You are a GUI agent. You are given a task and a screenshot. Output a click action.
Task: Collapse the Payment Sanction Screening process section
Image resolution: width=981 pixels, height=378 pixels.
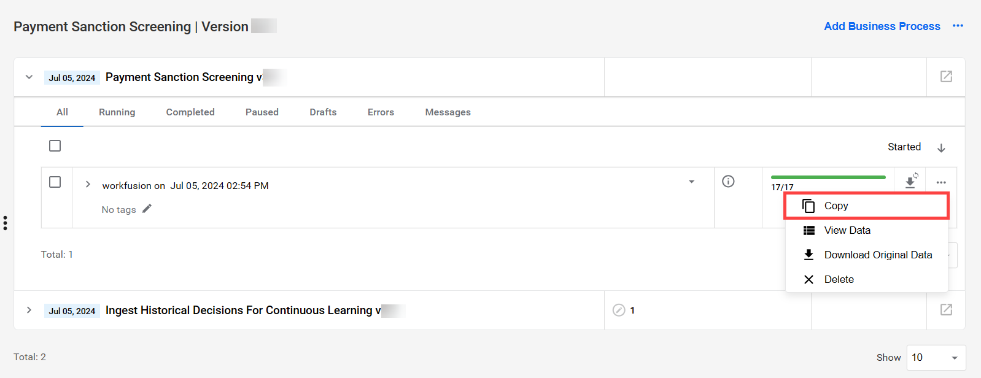click(29, 77)
